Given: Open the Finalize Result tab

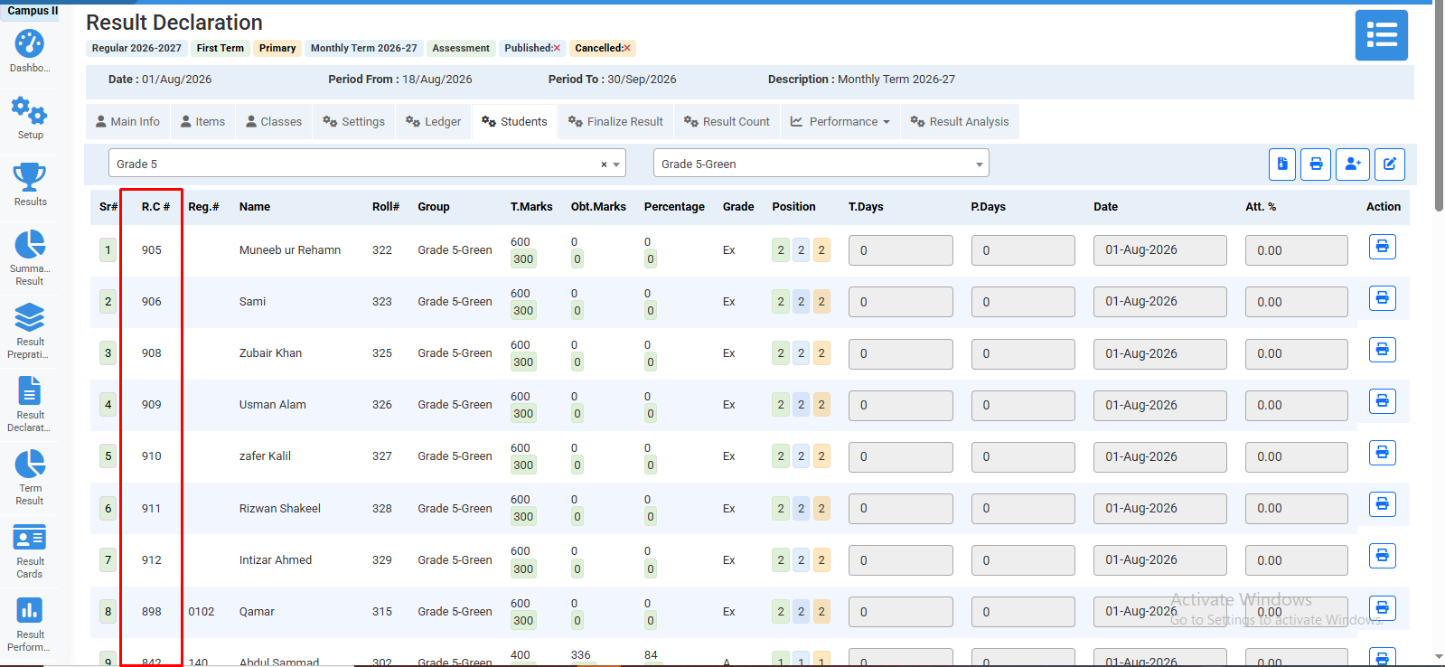Looking at the screenshot, I should click(615, 122).
